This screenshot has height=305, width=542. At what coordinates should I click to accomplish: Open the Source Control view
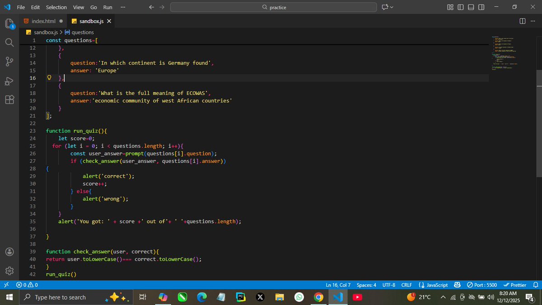(9, 61)
